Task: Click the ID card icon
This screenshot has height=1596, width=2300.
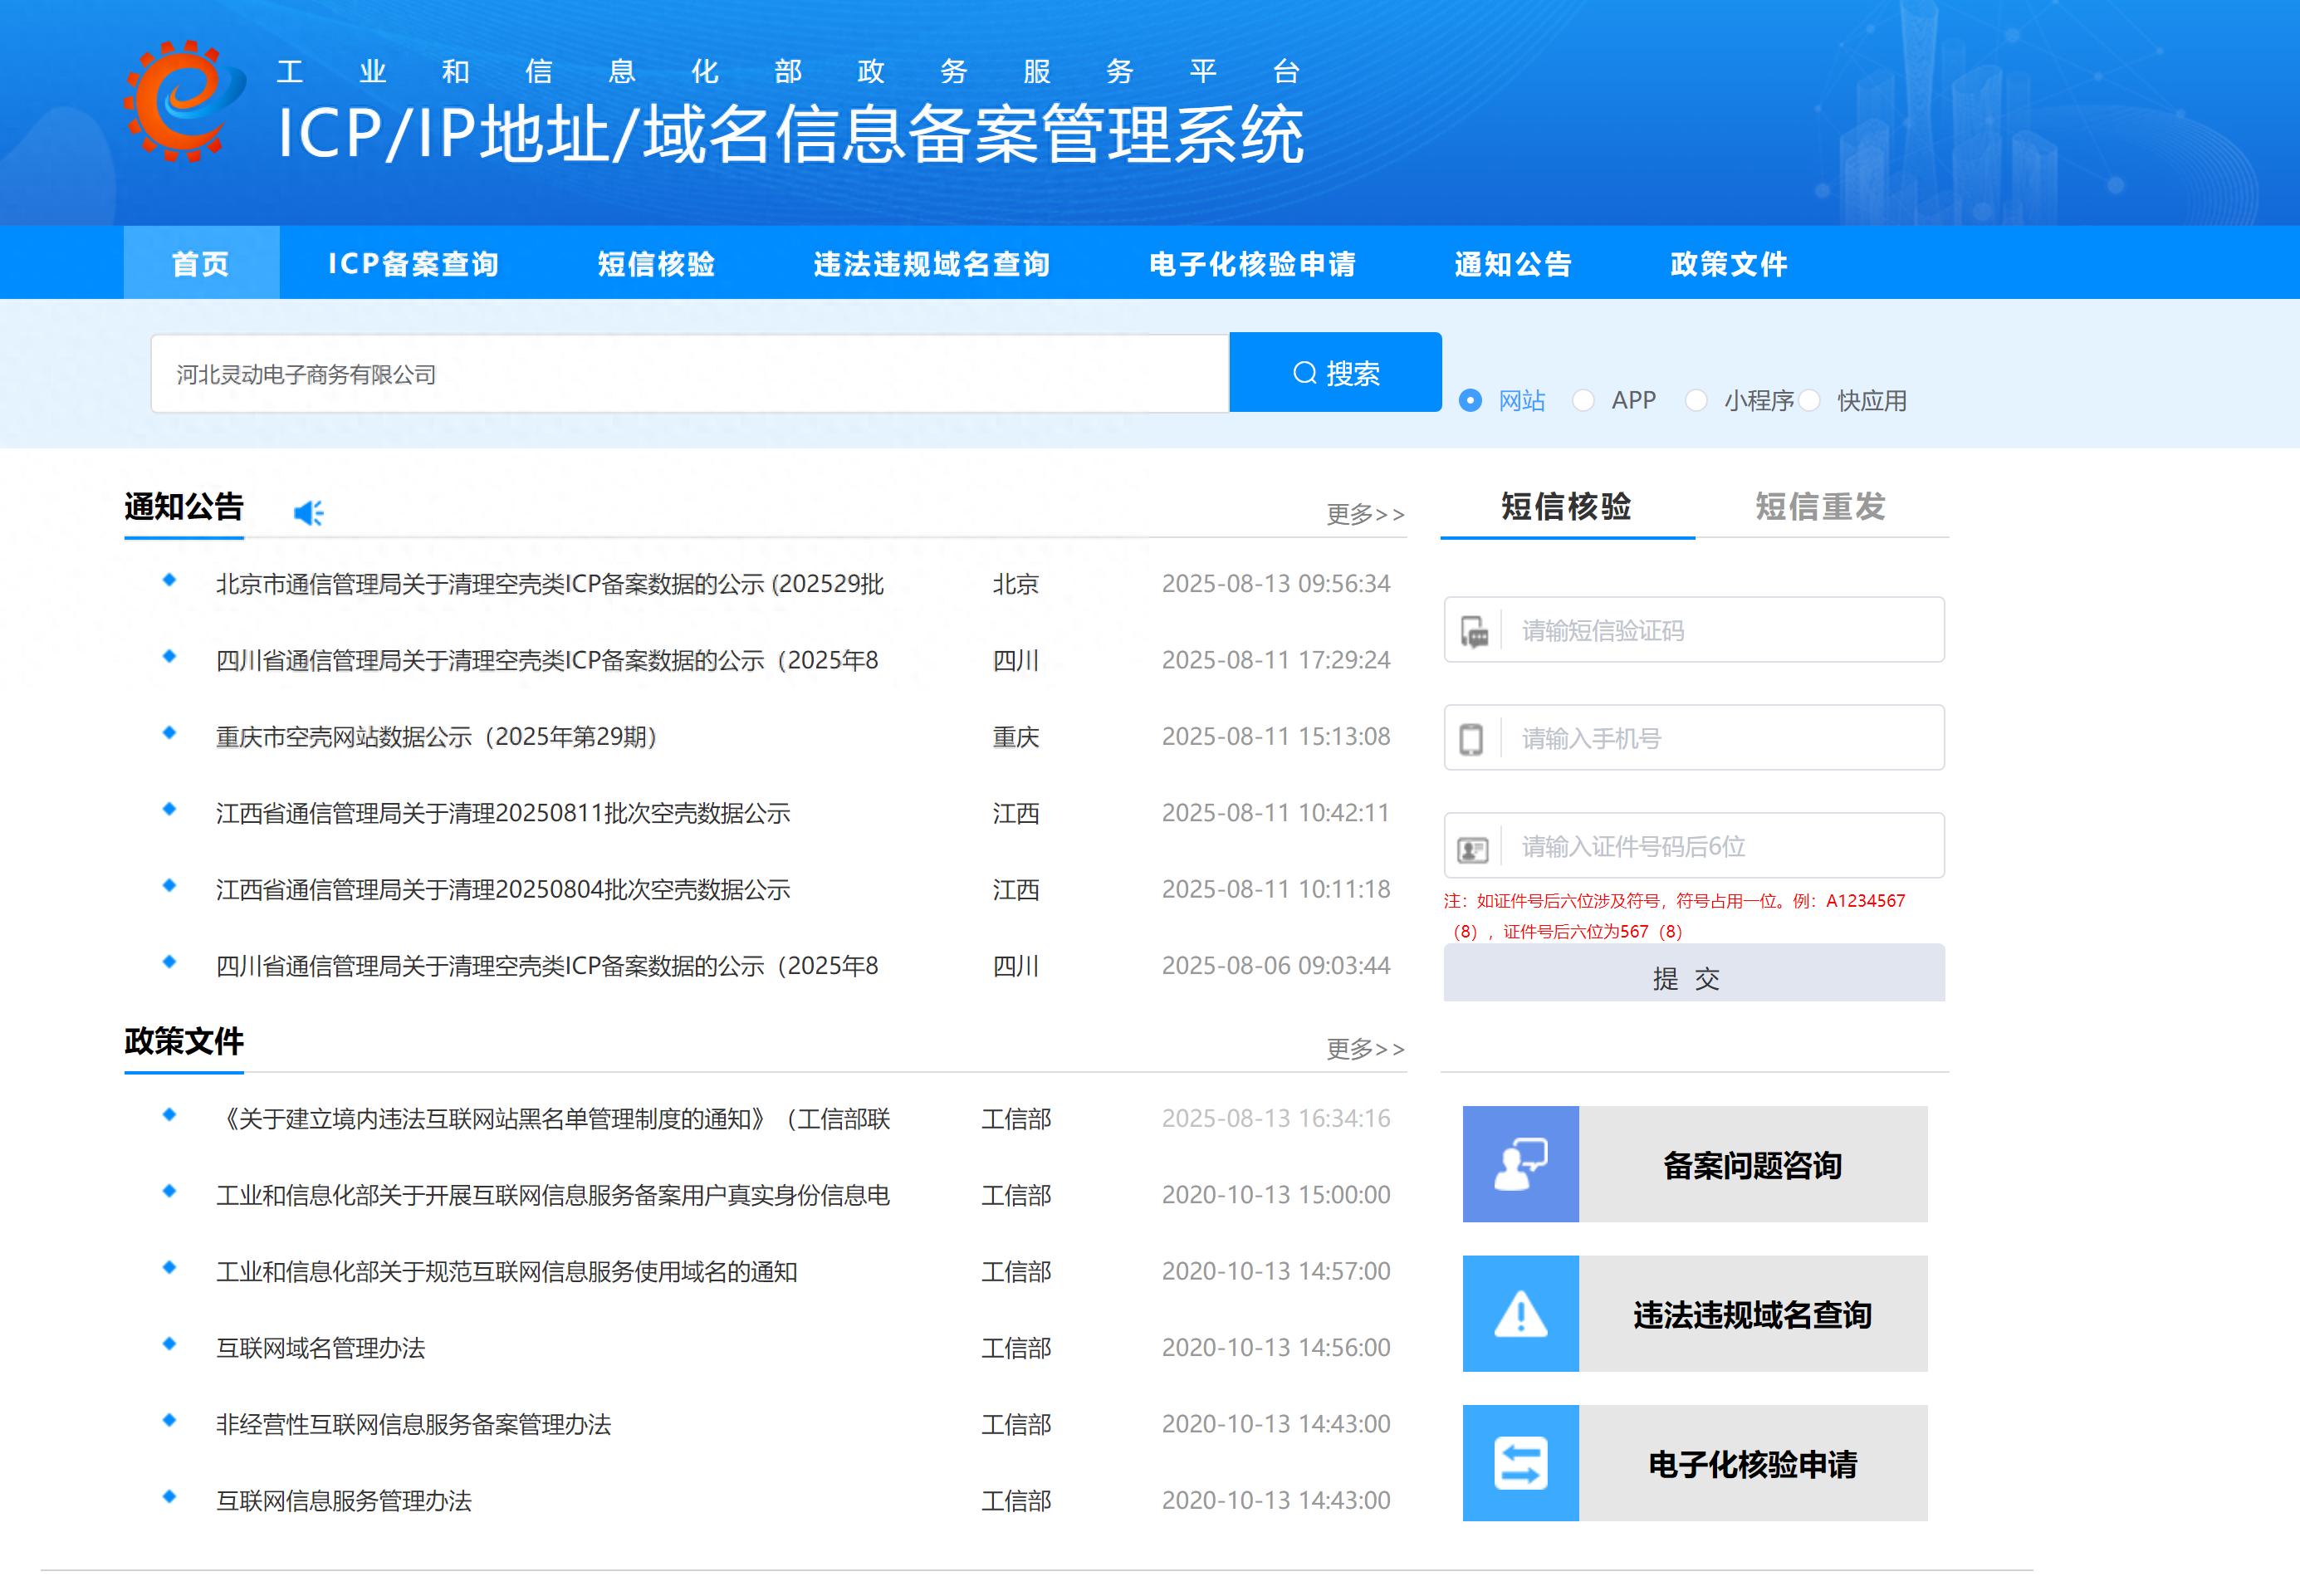Action: (x=1473, y=849)
